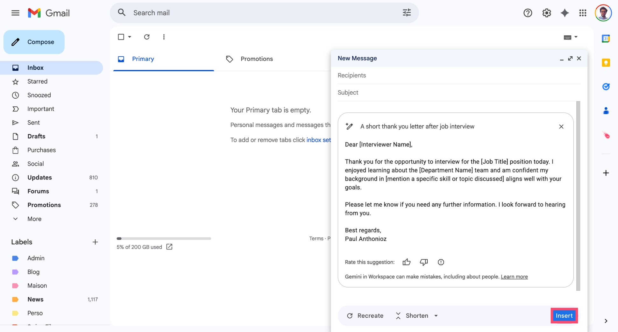The height and width of the screenshot is (332, 618).
Task: Click the Learn more link about Gemini
Action: tap(514, 277)
